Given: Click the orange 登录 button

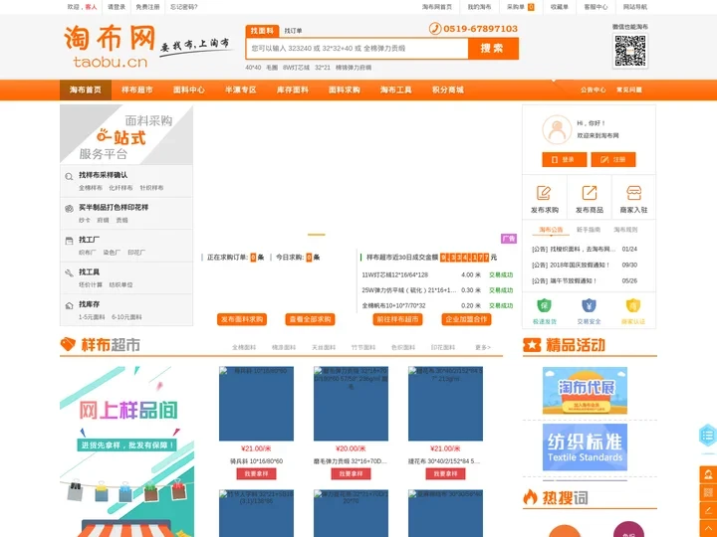Looking at the screenshot, I should pyautogui.click(x=565, y=159).
